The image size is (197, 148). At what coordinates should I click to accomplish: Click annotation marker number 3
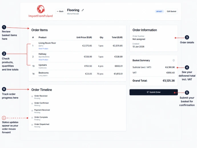(x=187, y=37)
